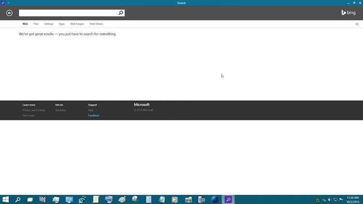Switch to the Apps tab

61,24
